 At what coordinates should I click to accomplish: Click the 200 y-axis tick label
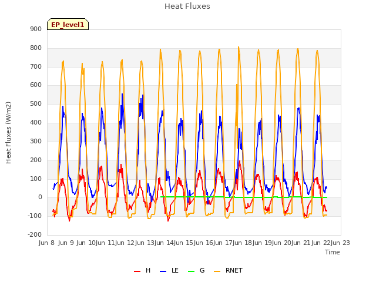click(36, 160)
